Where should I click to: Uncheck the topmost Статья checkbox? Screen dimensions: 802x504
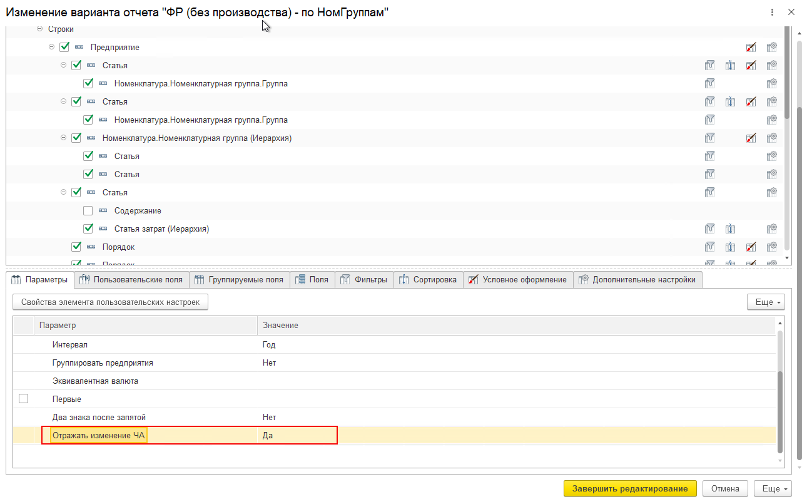tap(76, 65)
